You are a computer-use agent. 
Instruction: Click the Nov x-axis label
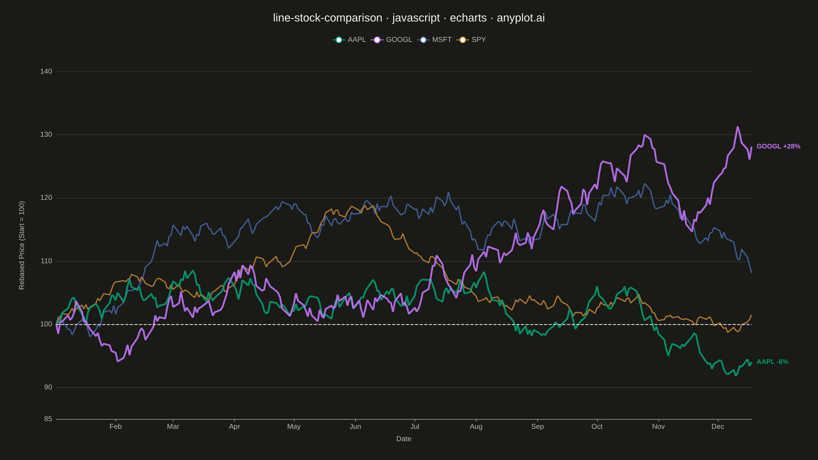click(658, 427)
